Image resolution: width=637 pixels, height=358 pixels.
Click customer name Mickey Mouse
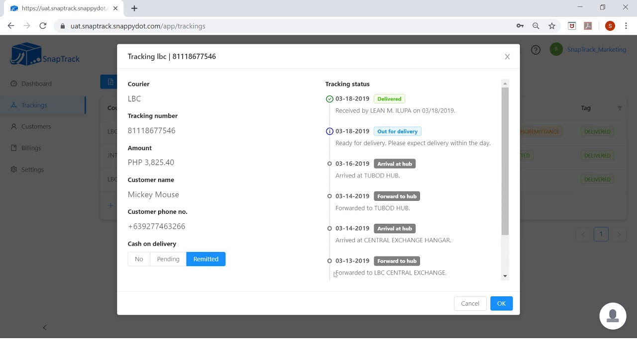coord(153,194)
